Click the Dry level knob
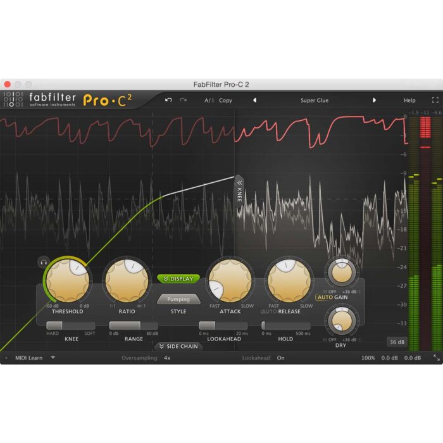The height and width of the screenshot is (443, 443). click(x=342, y=321)
